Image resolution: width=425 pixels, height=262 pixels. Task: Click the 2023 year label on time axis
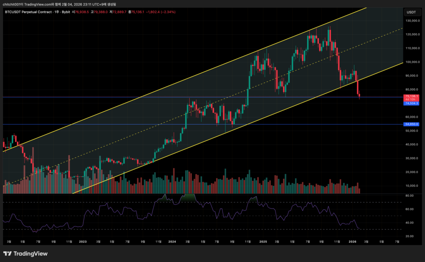coord(83,241)
